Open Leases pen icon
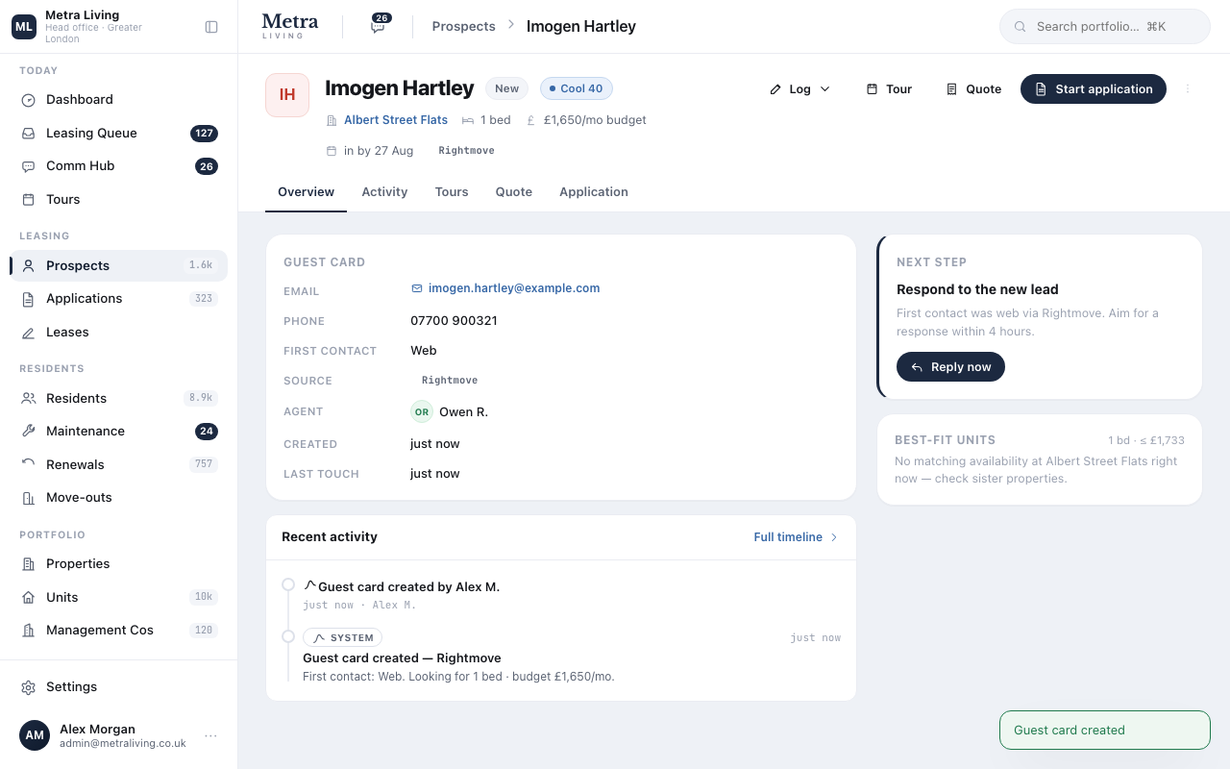 coord(29,333)
